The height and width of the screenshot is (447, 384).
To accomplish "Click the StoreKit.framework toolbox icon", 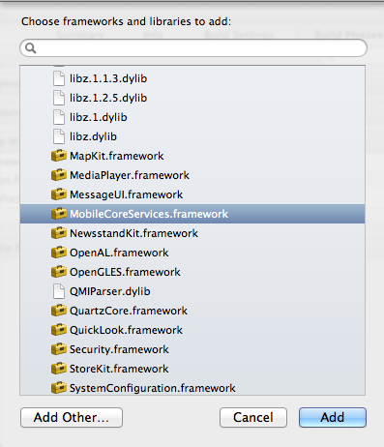I will 59,369.
